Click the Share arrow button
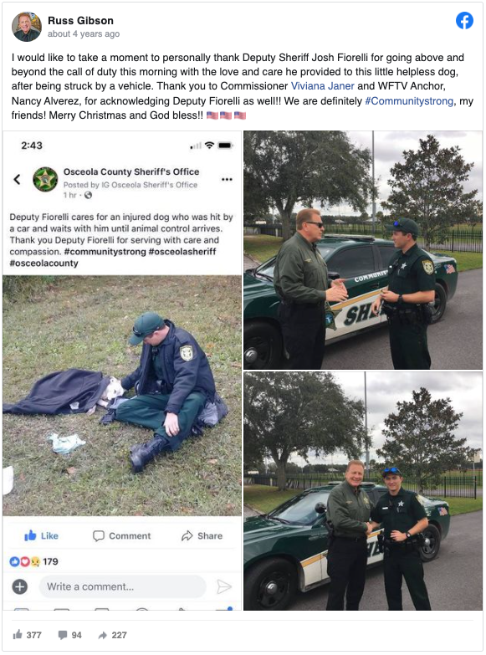The height and width of the screenshot is (655, 486). point(202,535)
